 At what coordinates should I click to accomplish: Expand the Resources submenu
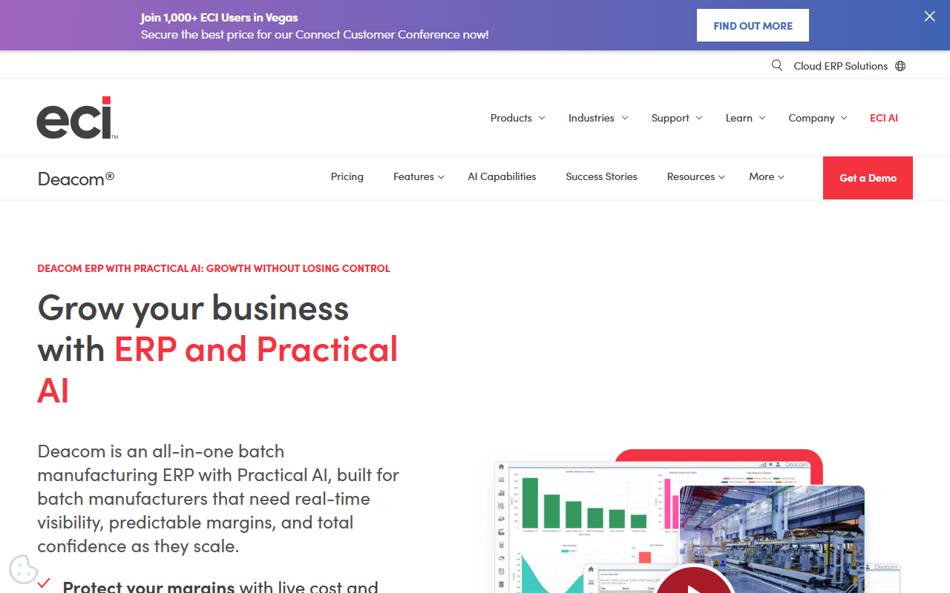[695, 176]
